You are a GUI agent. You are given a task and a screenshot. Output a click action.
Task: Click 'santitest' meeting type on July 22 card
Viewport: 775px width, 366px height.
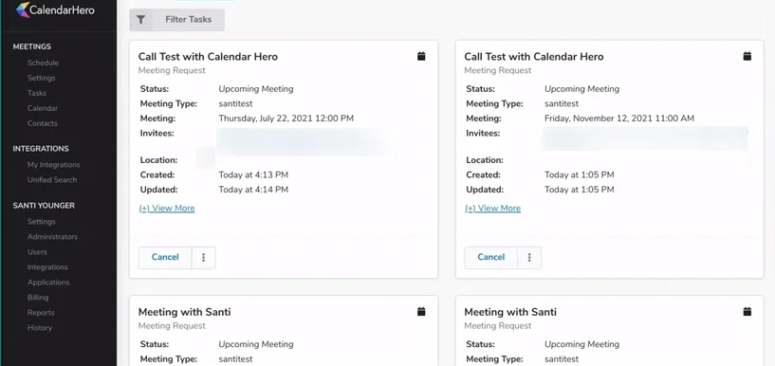pyautogui.click(x=236, y=103)
